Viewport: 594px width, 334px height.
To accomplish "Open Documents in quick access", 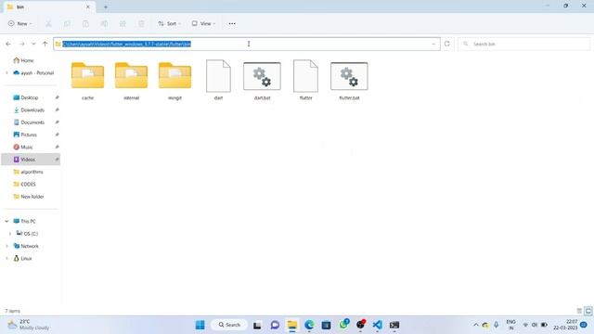I will 32,122.
